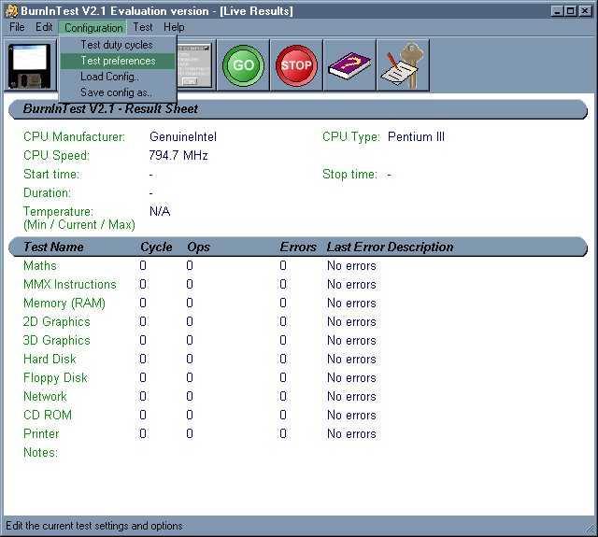Click the Test Name column header
The image size is (598, 537).
(53, 247)
